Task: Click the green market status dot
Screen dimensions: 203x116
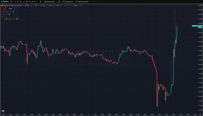Action: pyautogui.click(x=31, y=5)
